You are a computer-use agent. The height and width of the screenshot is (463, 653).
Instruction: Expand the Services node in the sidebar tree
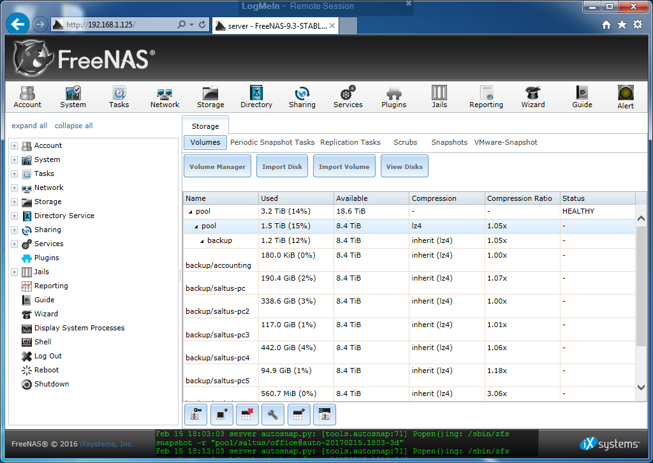click(x=14, y=244)
